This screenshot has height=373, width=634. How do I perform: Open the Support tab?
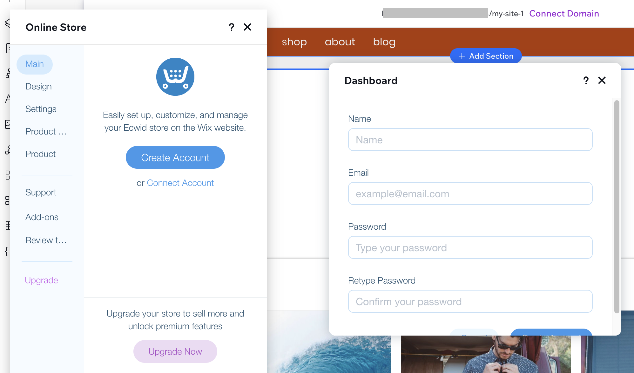point(41,193)
